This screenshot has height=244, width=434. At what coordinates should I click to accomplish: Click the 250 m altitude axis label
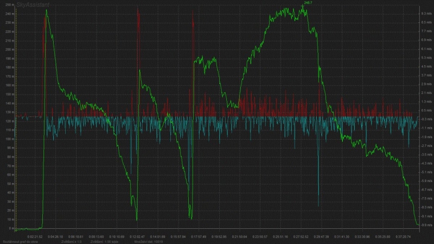(x=8, y=5)
